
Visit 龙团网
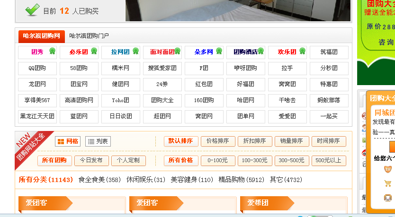[37, 84]
